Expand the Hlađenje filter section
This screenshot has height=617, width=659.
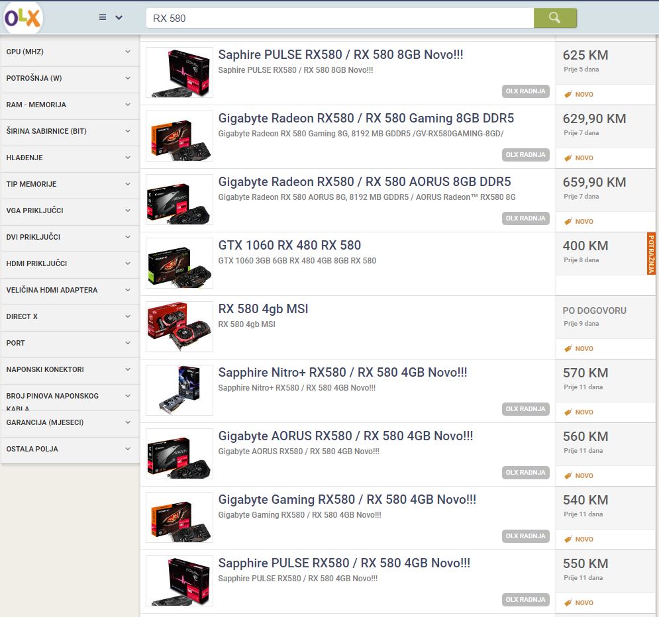point(70,158)
